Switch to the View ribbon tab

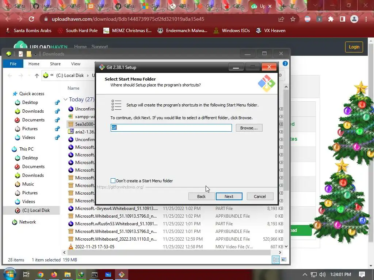[76, 64]
